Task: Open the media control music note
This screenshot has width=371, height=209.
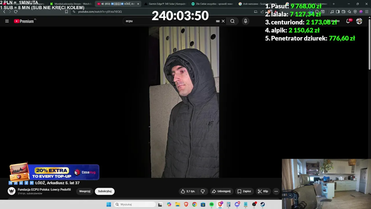Action: 332,12
